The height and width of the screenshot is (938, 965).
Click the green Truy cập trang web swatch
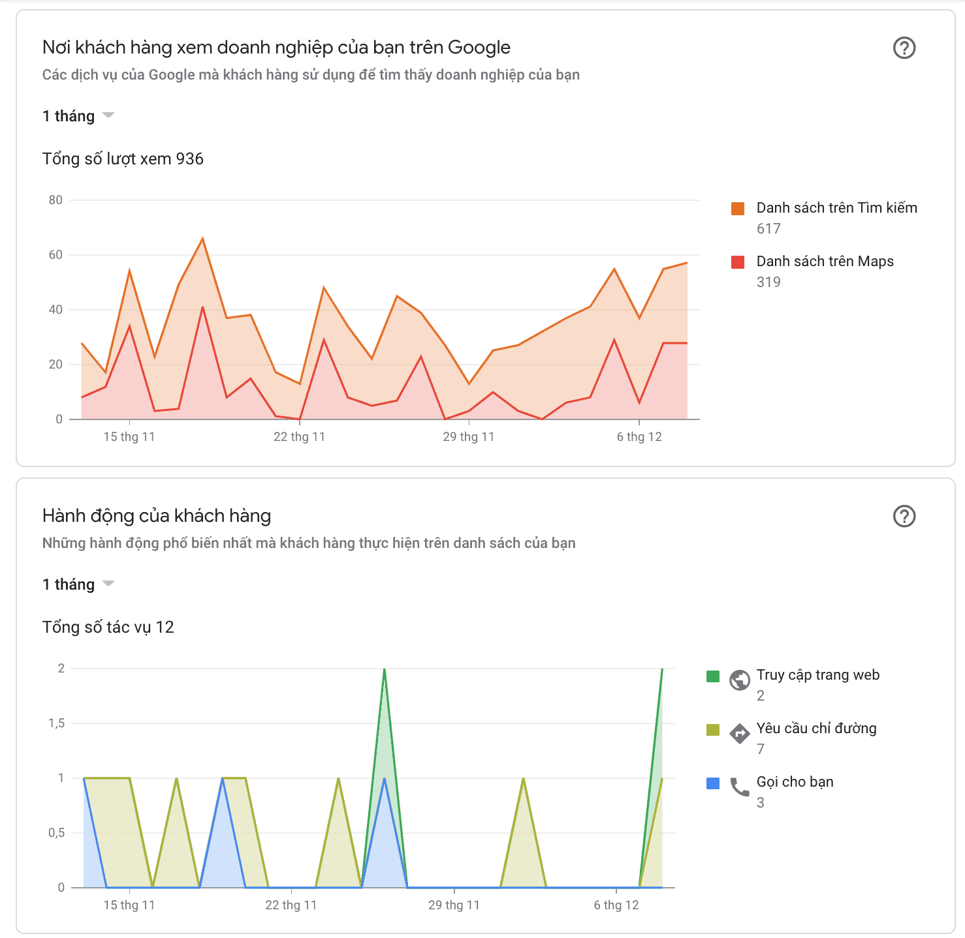tap(713, 676)
